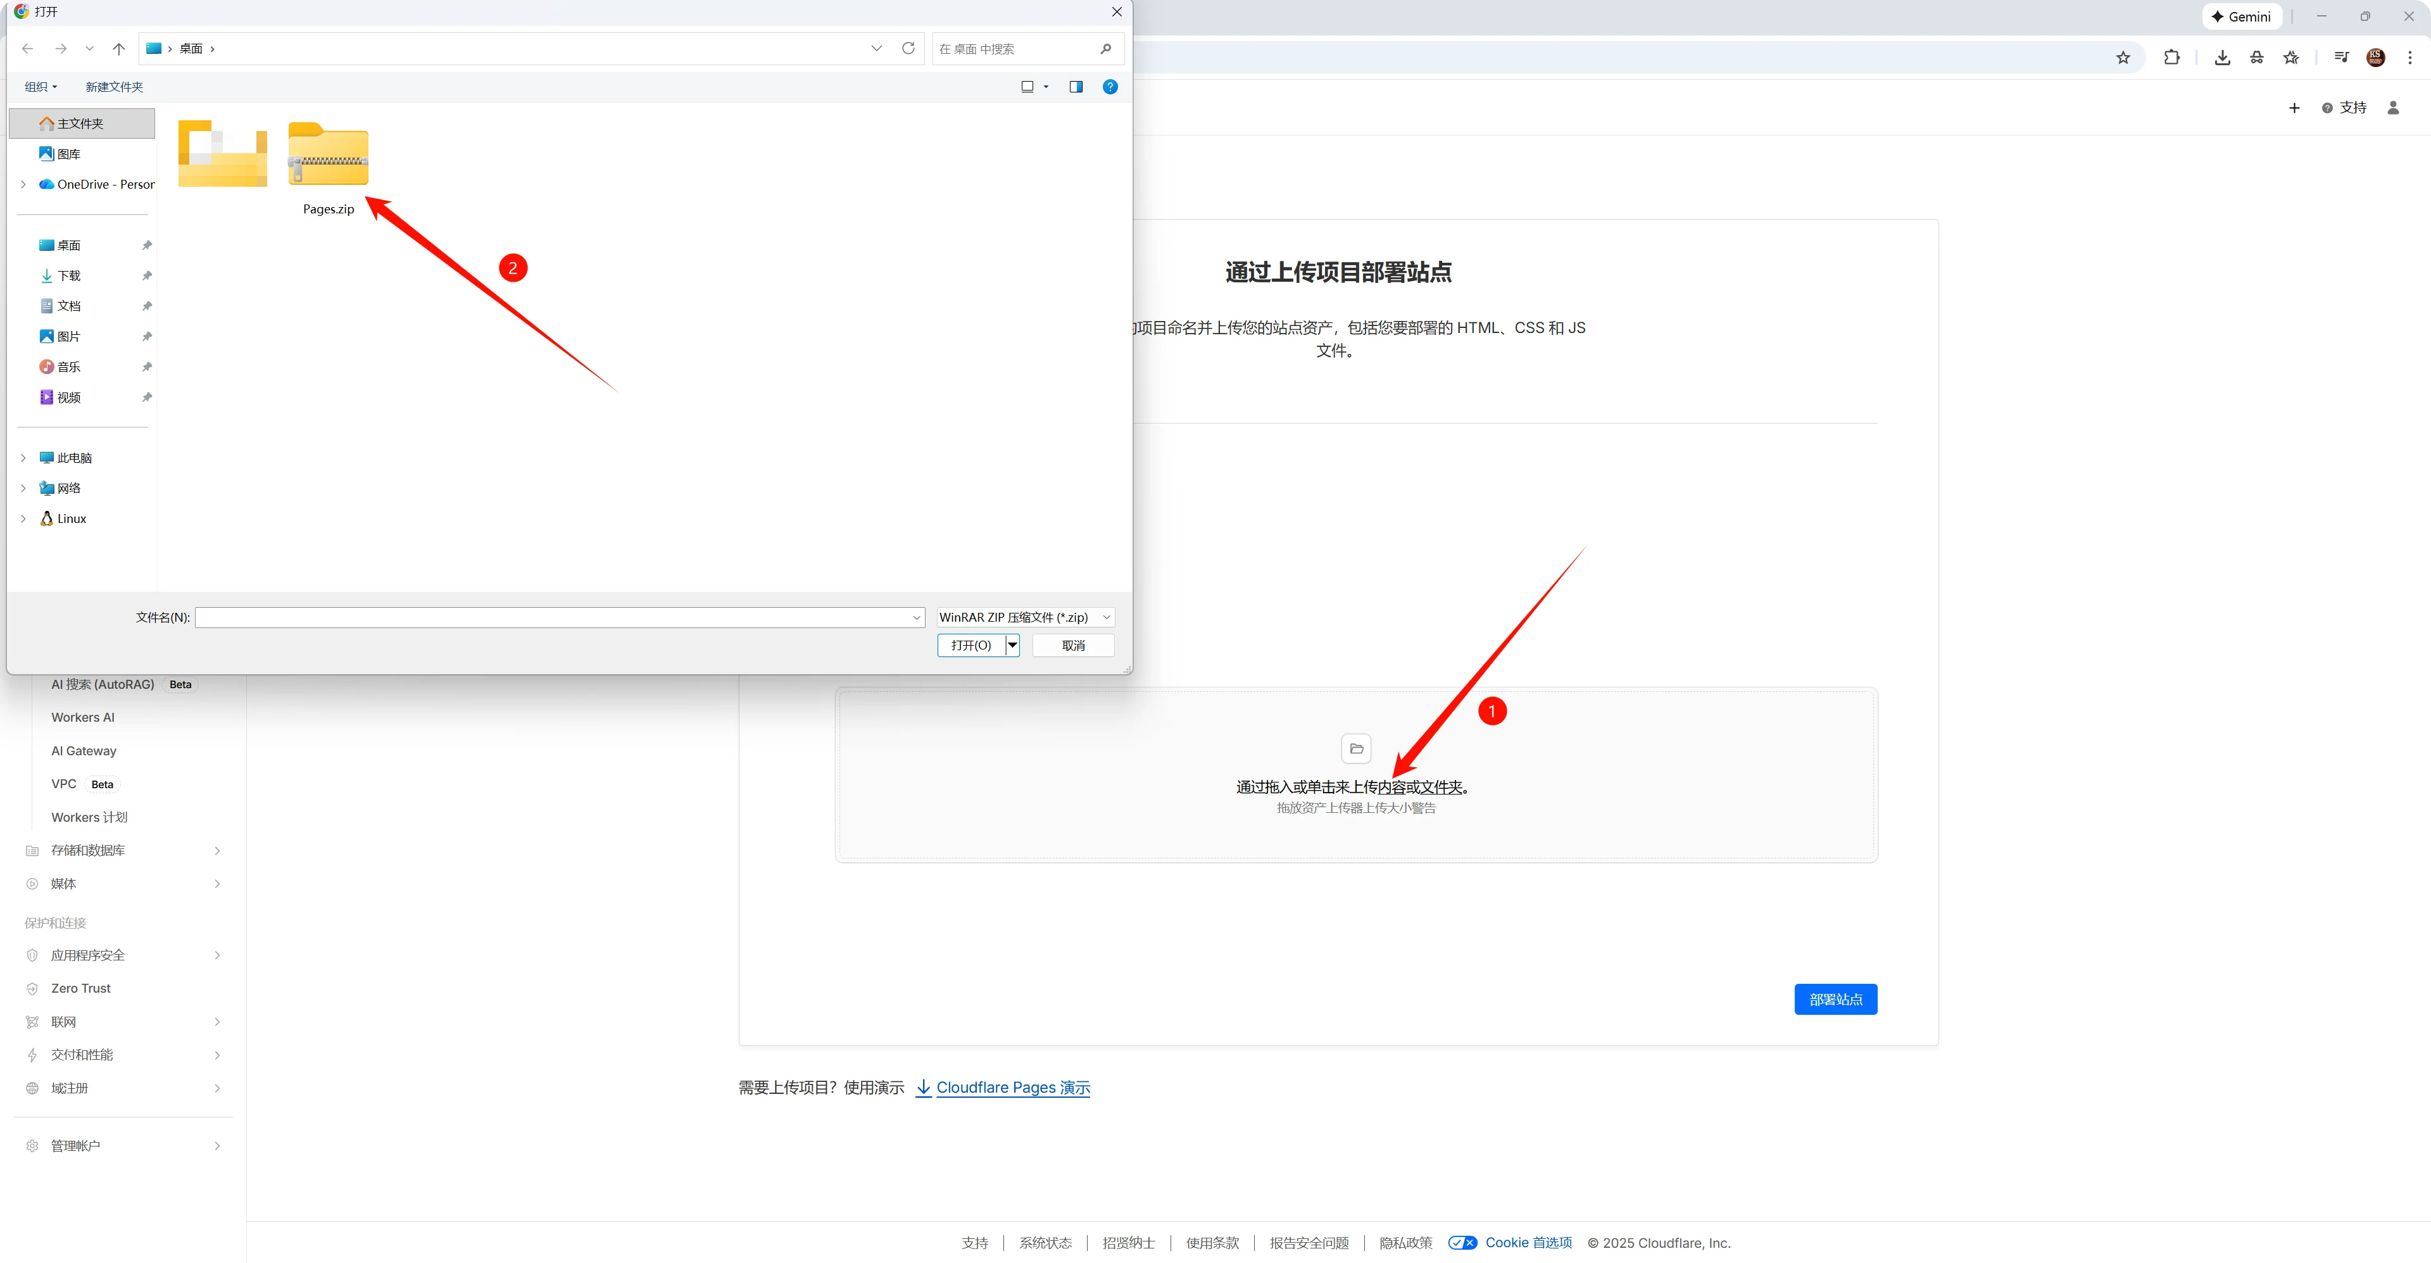Open the 组织 menu
The image size is (2431, 1263).
[x=41, y=87]
